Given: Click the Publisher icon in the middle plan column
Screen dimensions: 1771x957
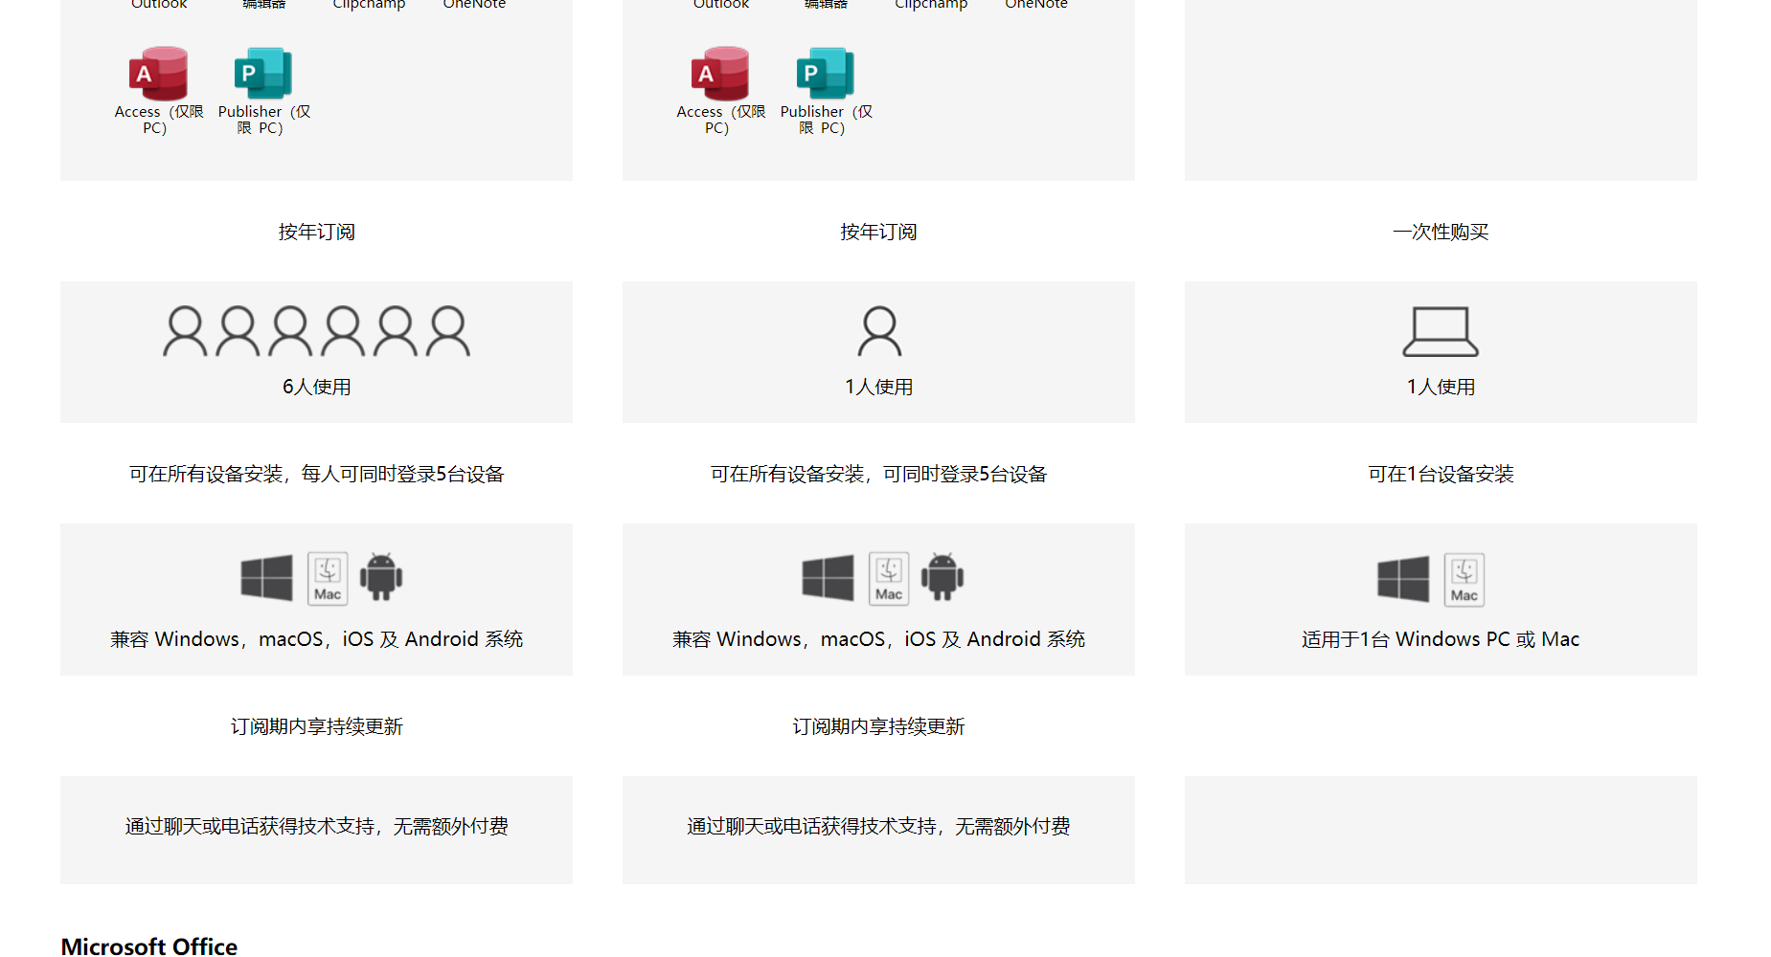Looking at the screenshot, I should click(825, 74).
